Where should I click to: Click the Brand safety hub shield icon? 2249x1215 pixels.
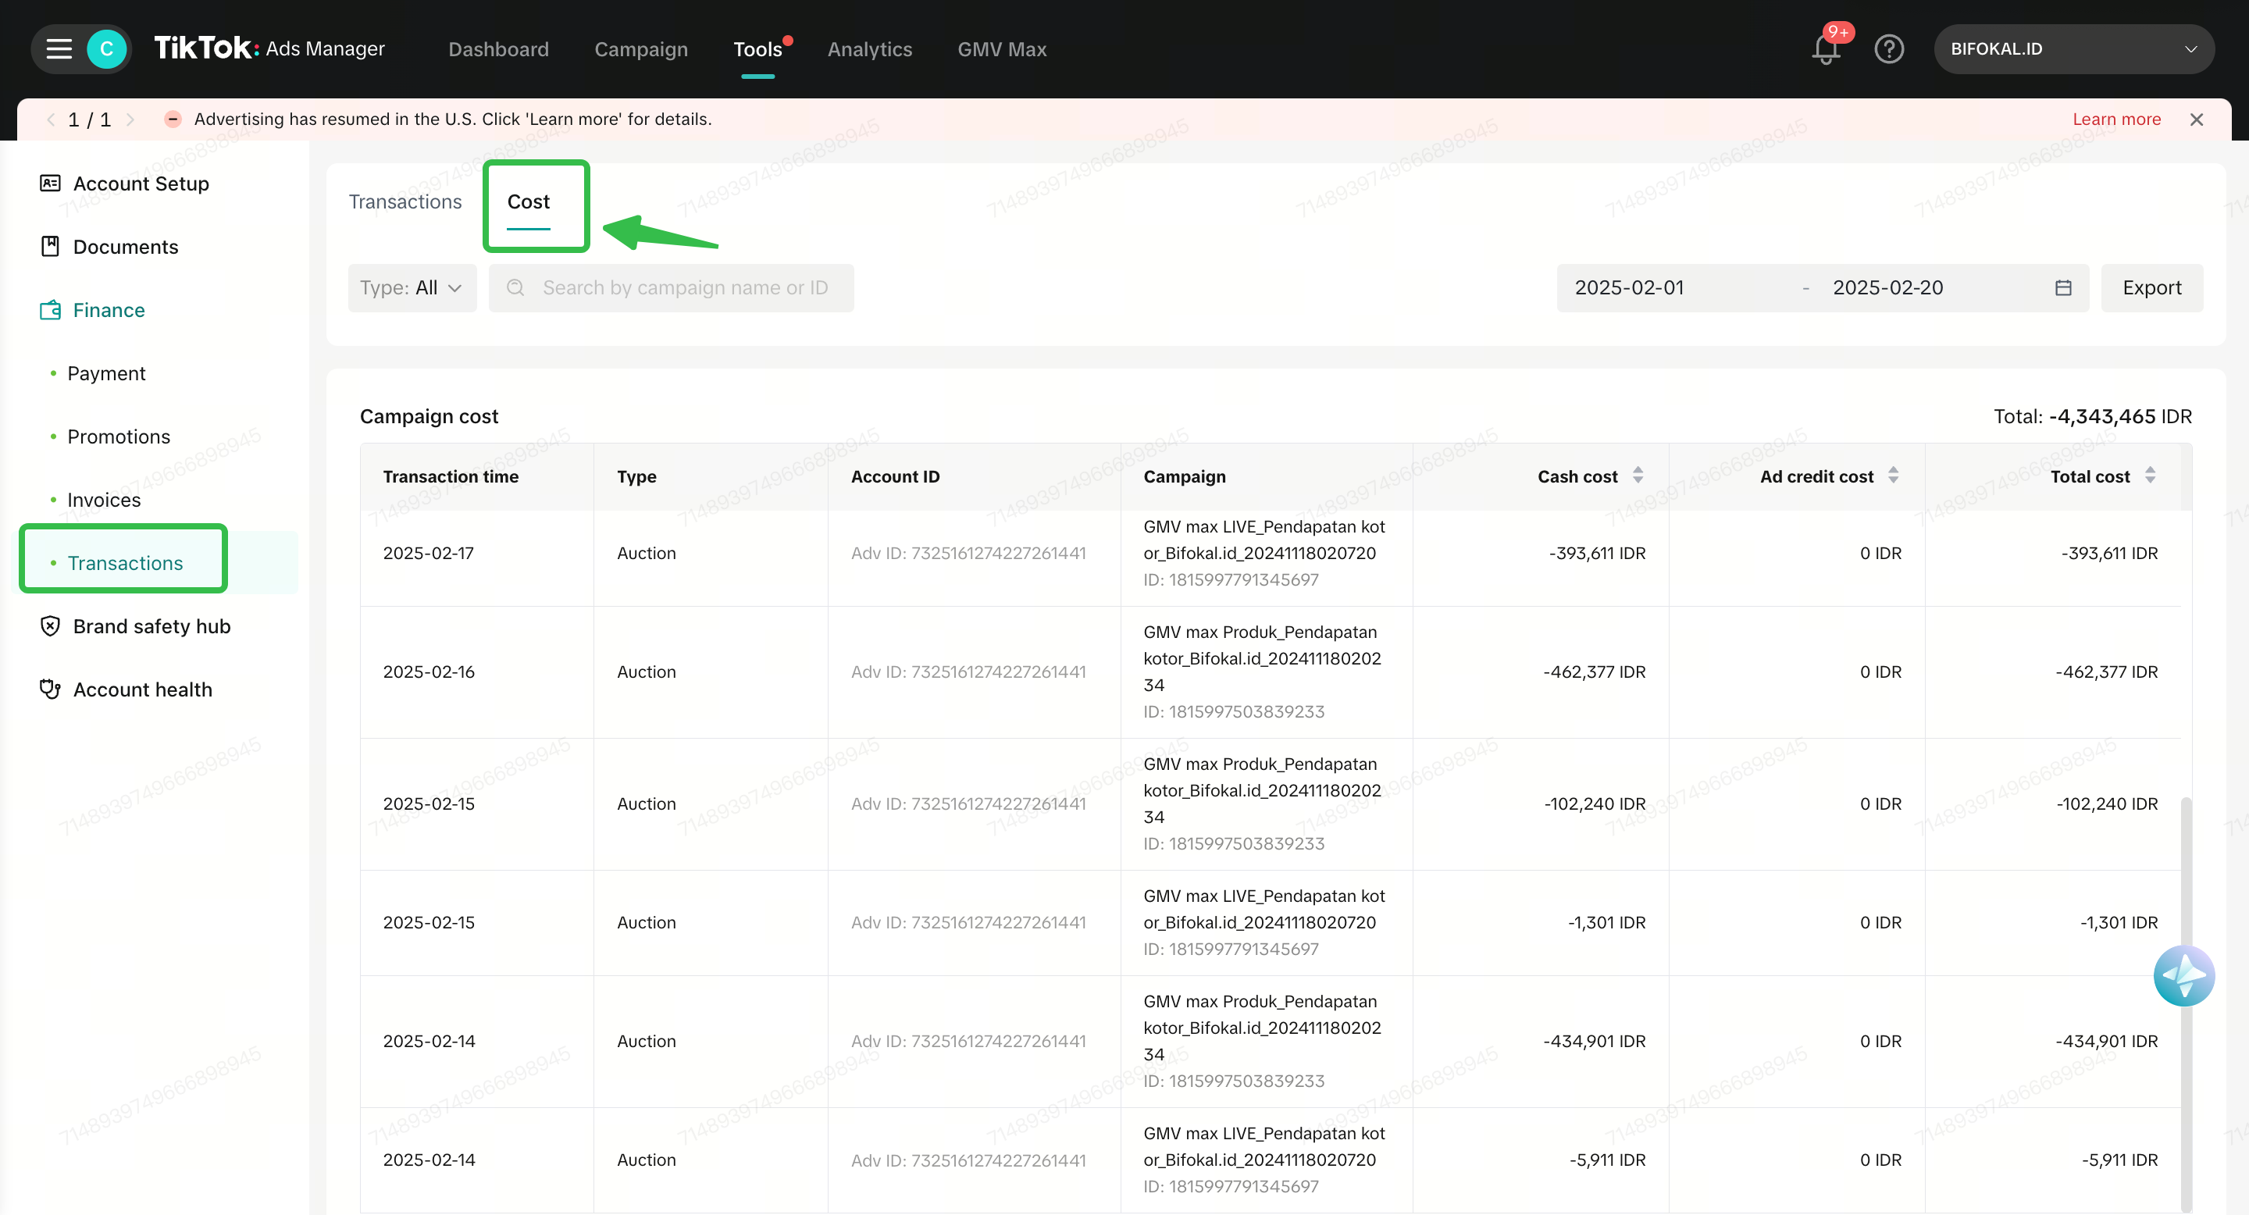click(50, 625)
